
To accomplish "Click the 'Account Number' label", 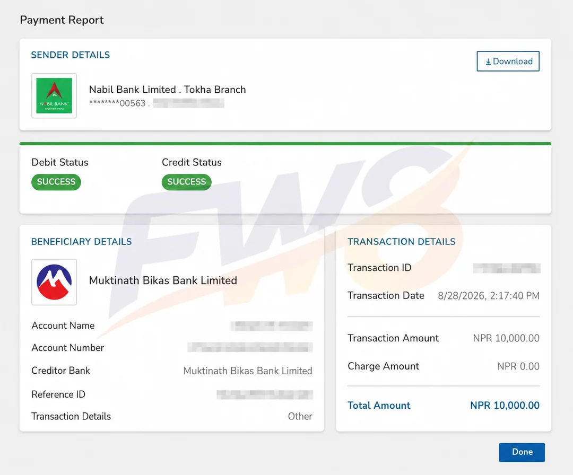I will point(68,348).
